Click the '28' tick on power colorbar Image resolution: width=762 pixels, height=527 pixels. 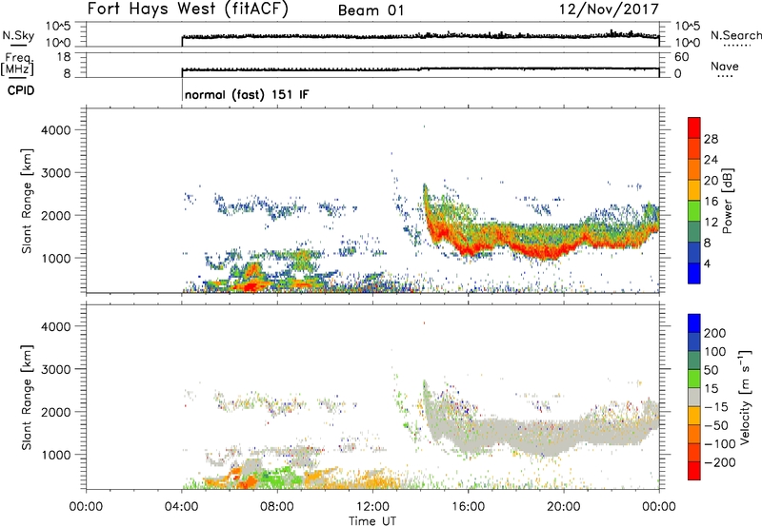(711, 139)
